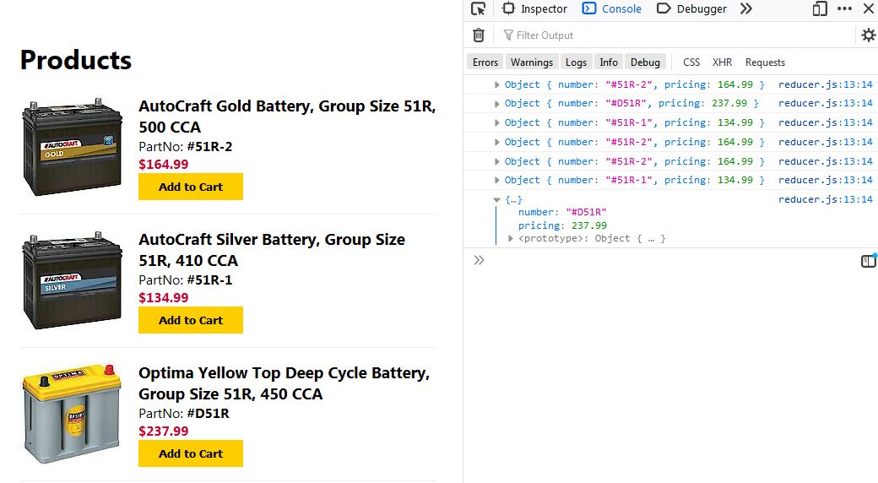
Task: Add AutoCraft Gold Battery to cart
Action: pyautogui.click(x=191, y=187)
